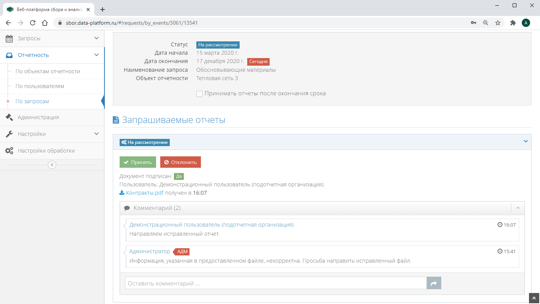
Task: Open a new browser tab
Action: (x=102, y=9)
